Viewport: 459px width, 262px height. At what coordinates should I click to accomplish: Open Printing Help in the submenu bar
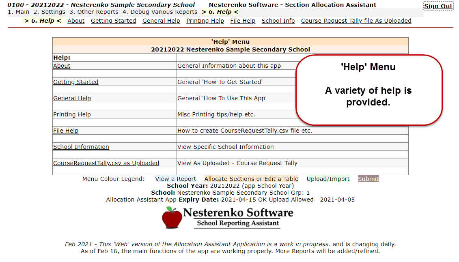205,21
